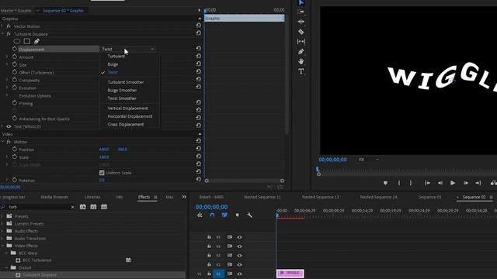Viewport: 497px width, 279px height.
Task: Open Program monitor Fit zoom dropdown
Action: tap(368, 160)
